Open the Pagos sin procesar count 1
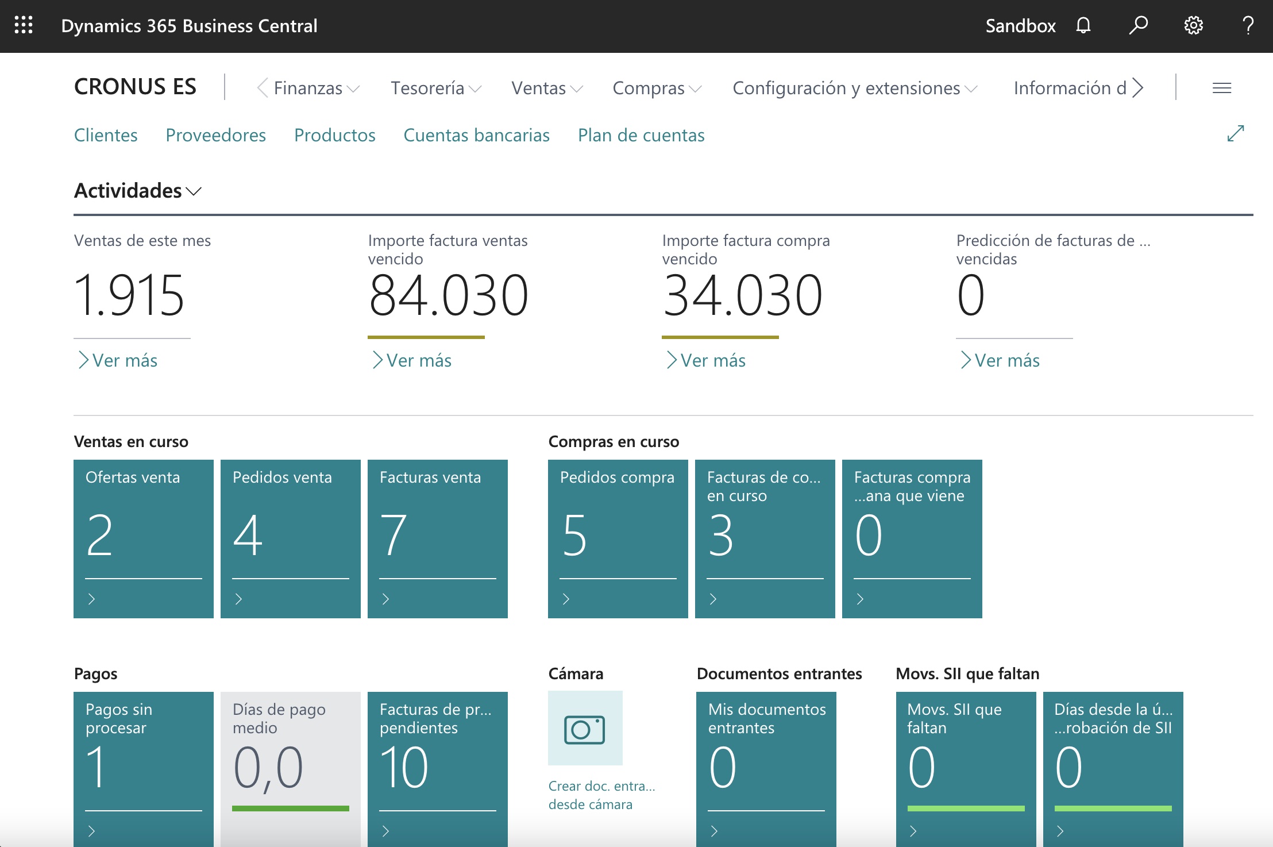This screenshot has height=847, width=1273. click(96, 767)
